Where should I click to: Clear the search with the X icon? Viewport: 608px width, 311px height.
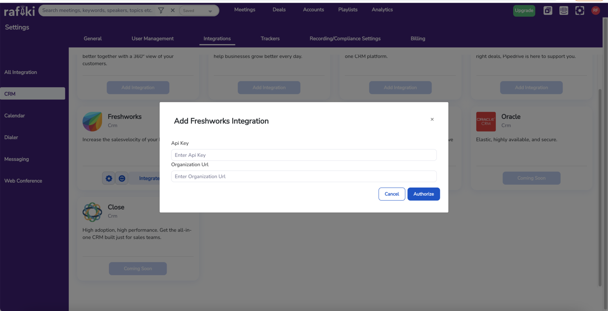(x=173, y=10)
